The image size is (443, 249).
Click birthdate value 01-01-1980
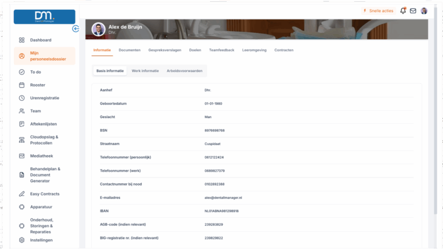click(213, 104)
